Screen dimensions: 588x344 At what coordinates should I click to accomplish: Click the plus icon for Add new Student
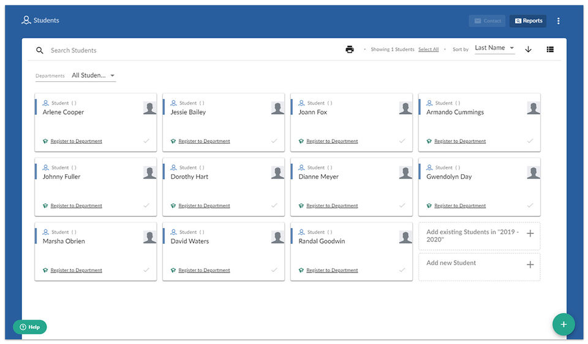pyautogui.click(x=530, y=265)
